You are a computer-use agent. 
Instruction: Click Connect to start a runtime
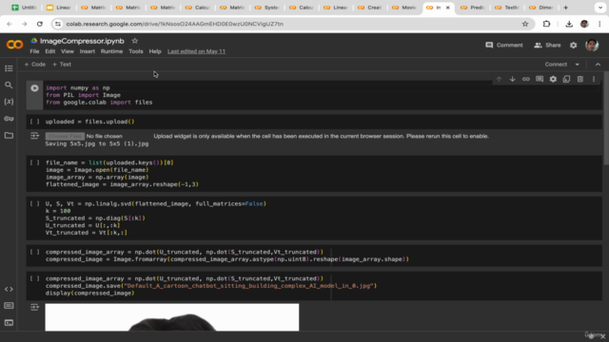556,65
